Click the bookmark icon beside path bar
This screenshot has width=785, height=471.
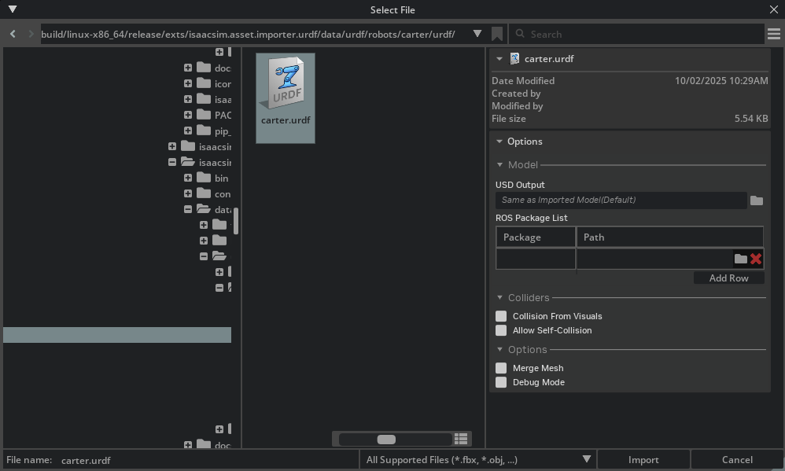pos(497,34)
